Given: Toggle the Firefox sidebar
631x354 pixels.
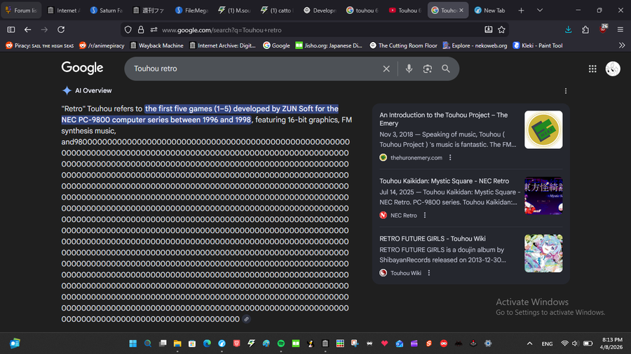Looking at the screenshot, I should (x=11, y=29).
